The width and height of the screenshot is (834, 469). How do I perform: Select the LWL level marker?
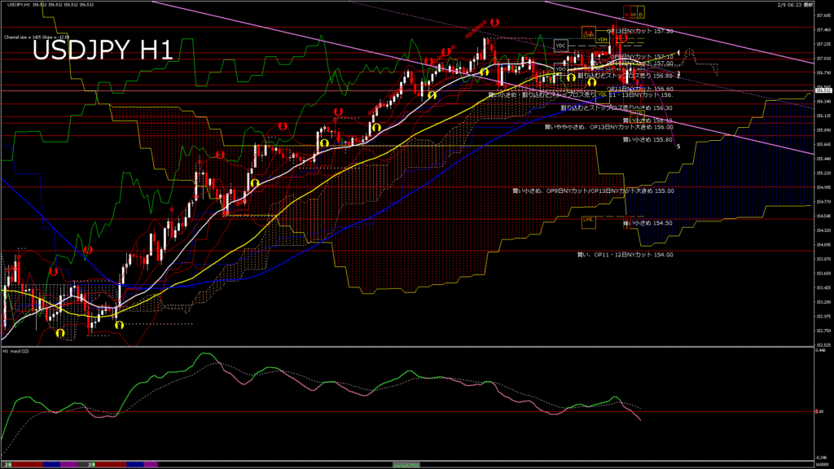click(x=588, y=220)
